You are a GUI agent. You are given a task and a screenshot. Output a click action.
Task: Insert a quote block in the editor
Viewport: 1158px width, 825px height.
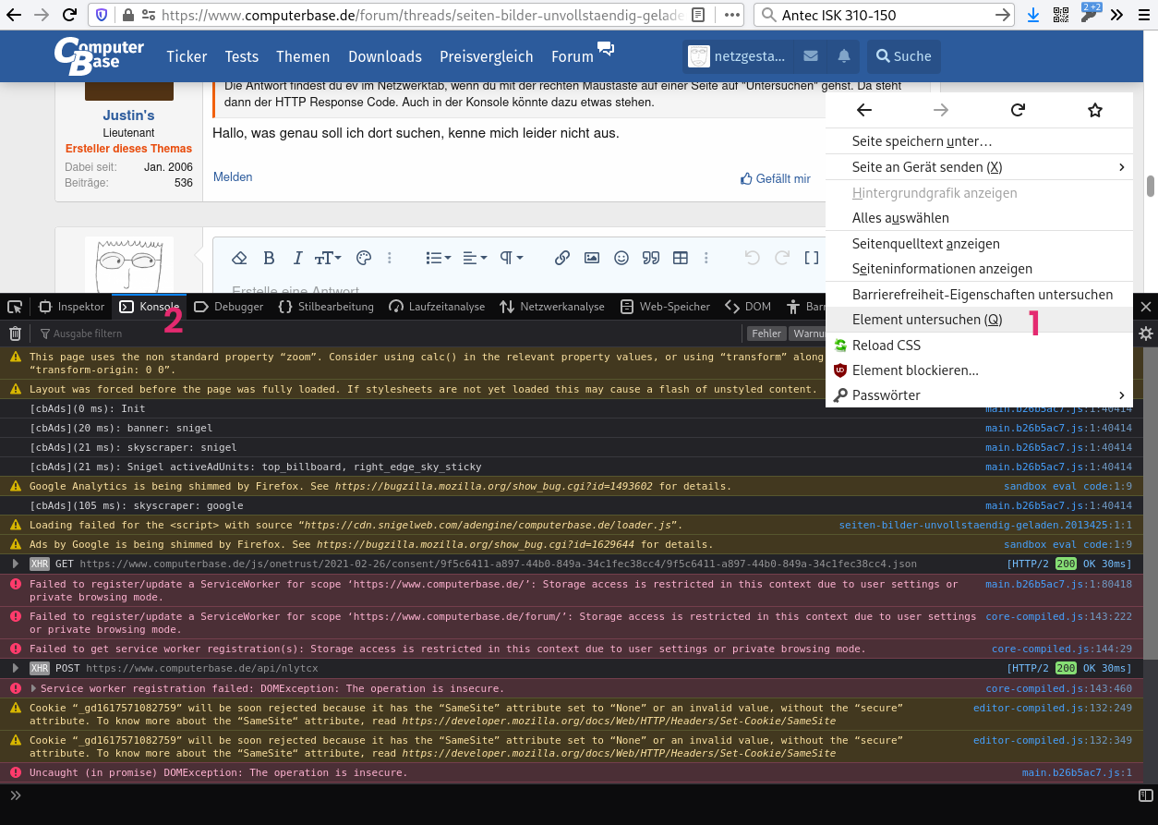[x=651, y=258]
